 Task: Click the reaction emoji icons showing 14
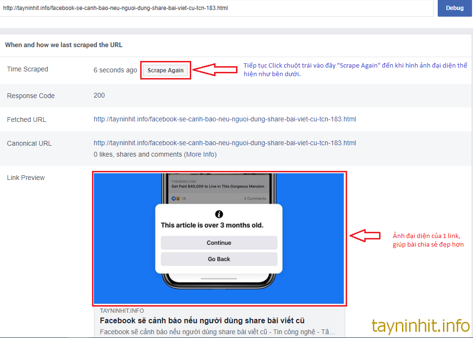pyautogui.click(x=175, y=198)
